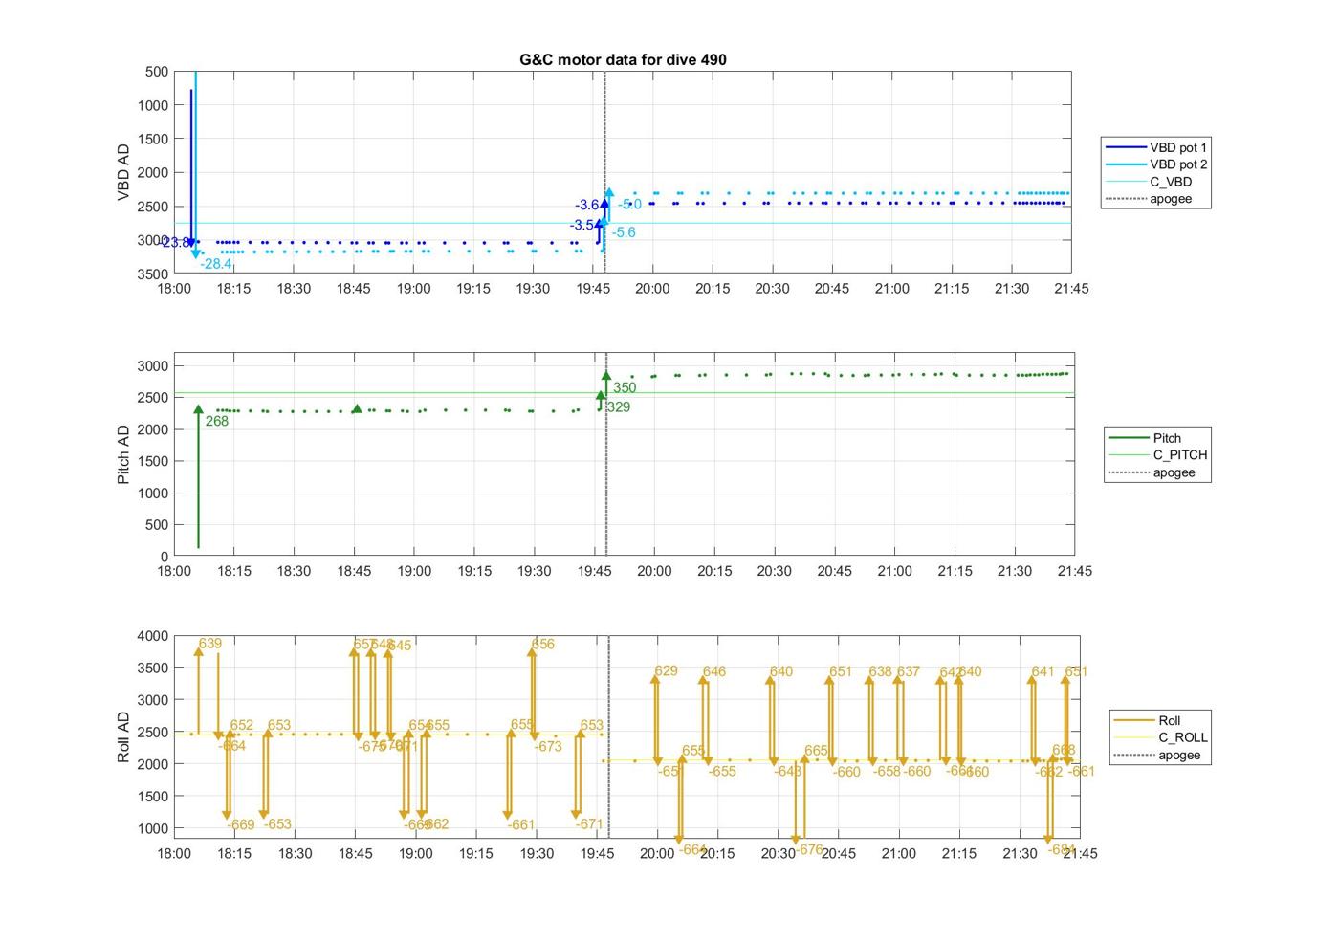Select the "Pitch" legend entry
The height and width of the screenshot is (943, 1339).
(1167, 438)
